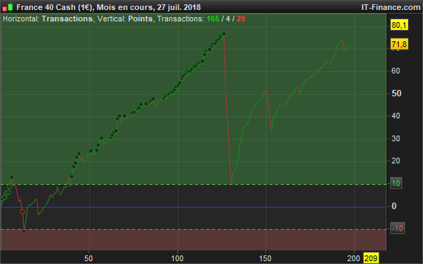Click the 100 tick on horizontal axis
This screenshot has height=264, width=423.
[x=177, y=258]
